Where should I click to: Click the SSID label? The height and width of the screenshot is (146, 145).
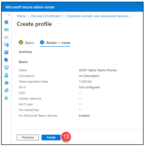click(22, 93)
